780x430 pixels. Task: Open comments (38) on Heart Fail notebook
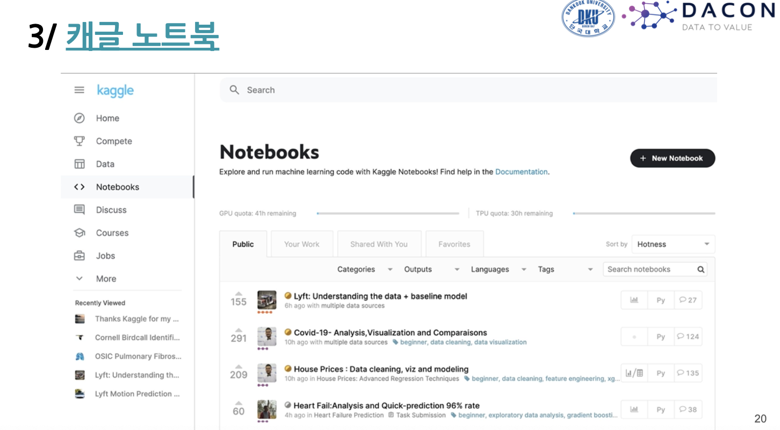[688, 410]
